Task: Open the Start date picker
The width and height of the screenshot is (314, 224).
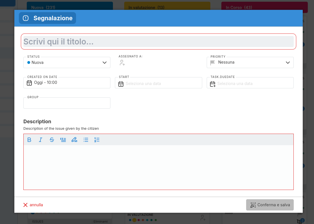Action: tap(158, 83)
